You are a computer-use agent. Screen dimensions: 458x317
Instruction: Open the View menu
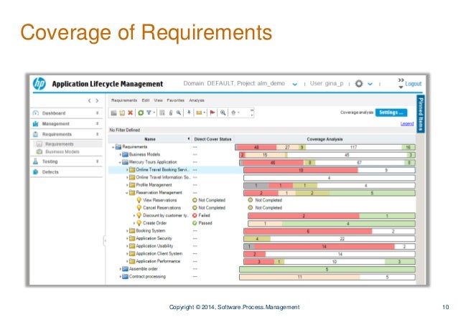158,100
